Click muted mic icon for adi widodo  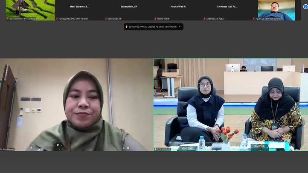(x=8, y=19)
